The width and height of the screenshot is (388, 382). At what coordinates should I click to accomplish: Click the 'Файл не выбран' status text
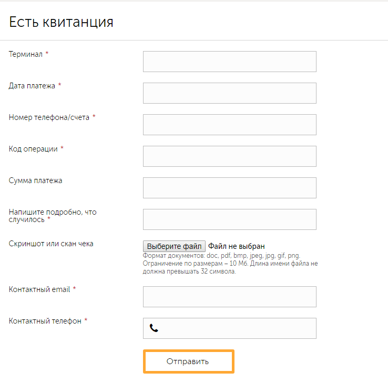click(237, 246)
